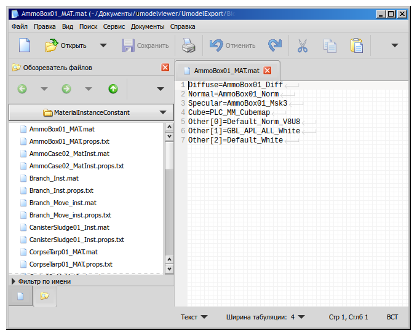Paste clipboard with the paste icon
417x336 pixels.
(357, 45)
